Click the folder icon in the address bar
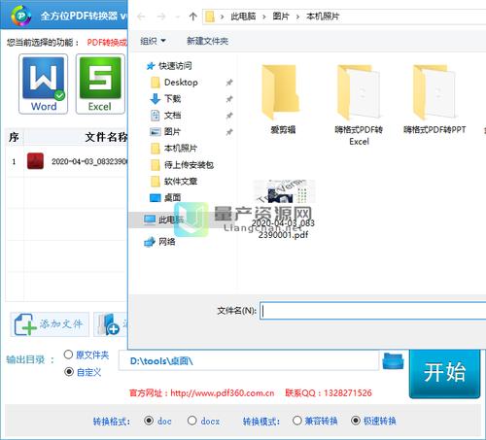 click(210, 17)
